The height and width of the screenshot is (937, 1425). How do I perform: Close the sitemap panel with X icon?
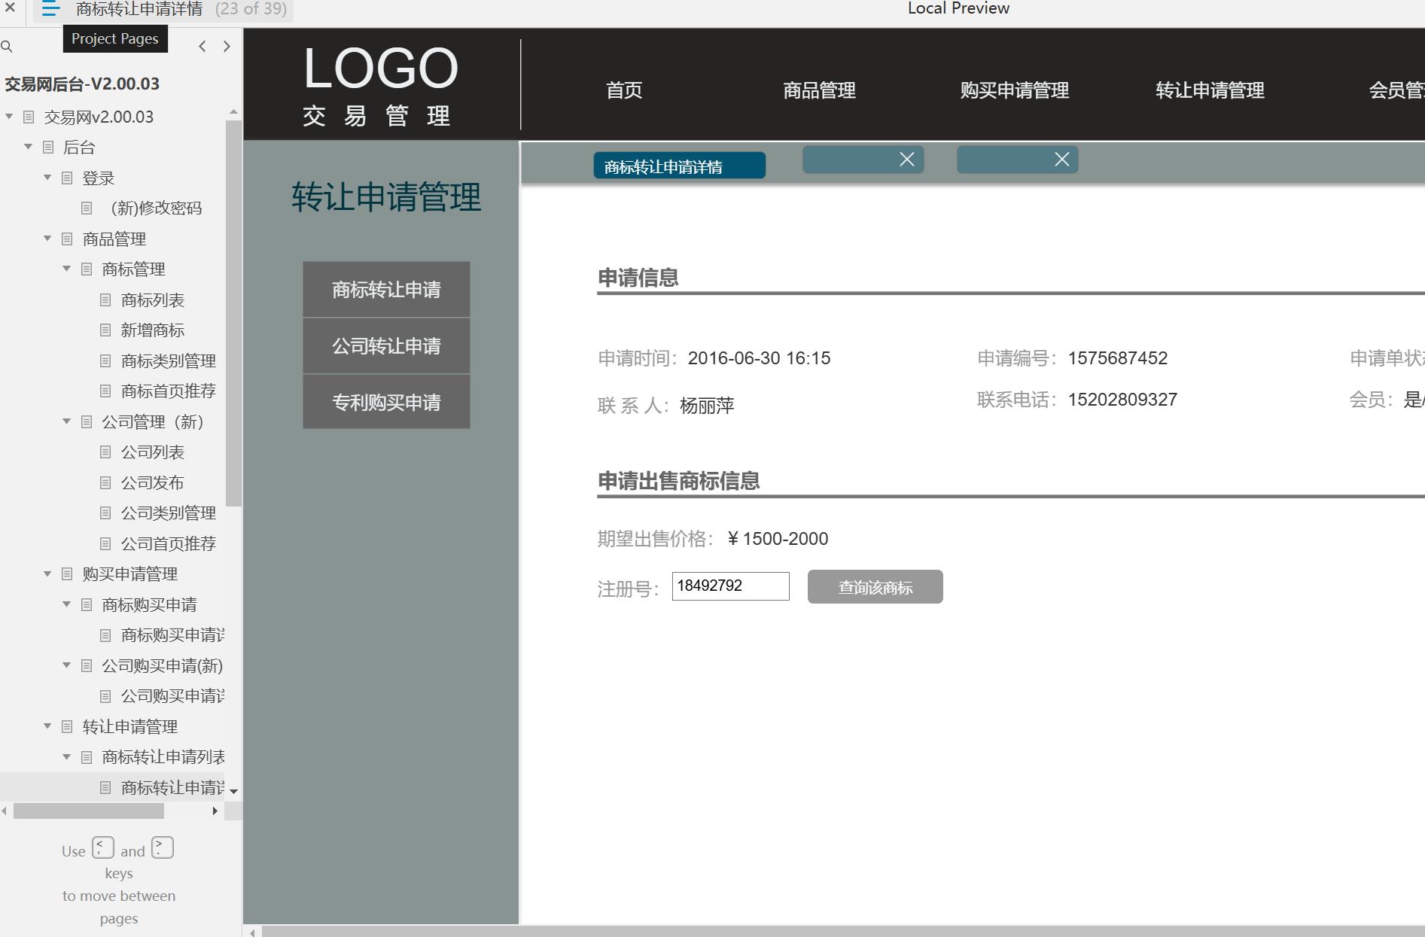10,8
